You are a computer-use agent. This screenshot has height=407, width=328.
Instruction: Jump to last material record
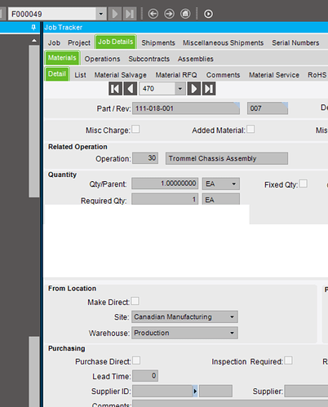tap(209, 89)
